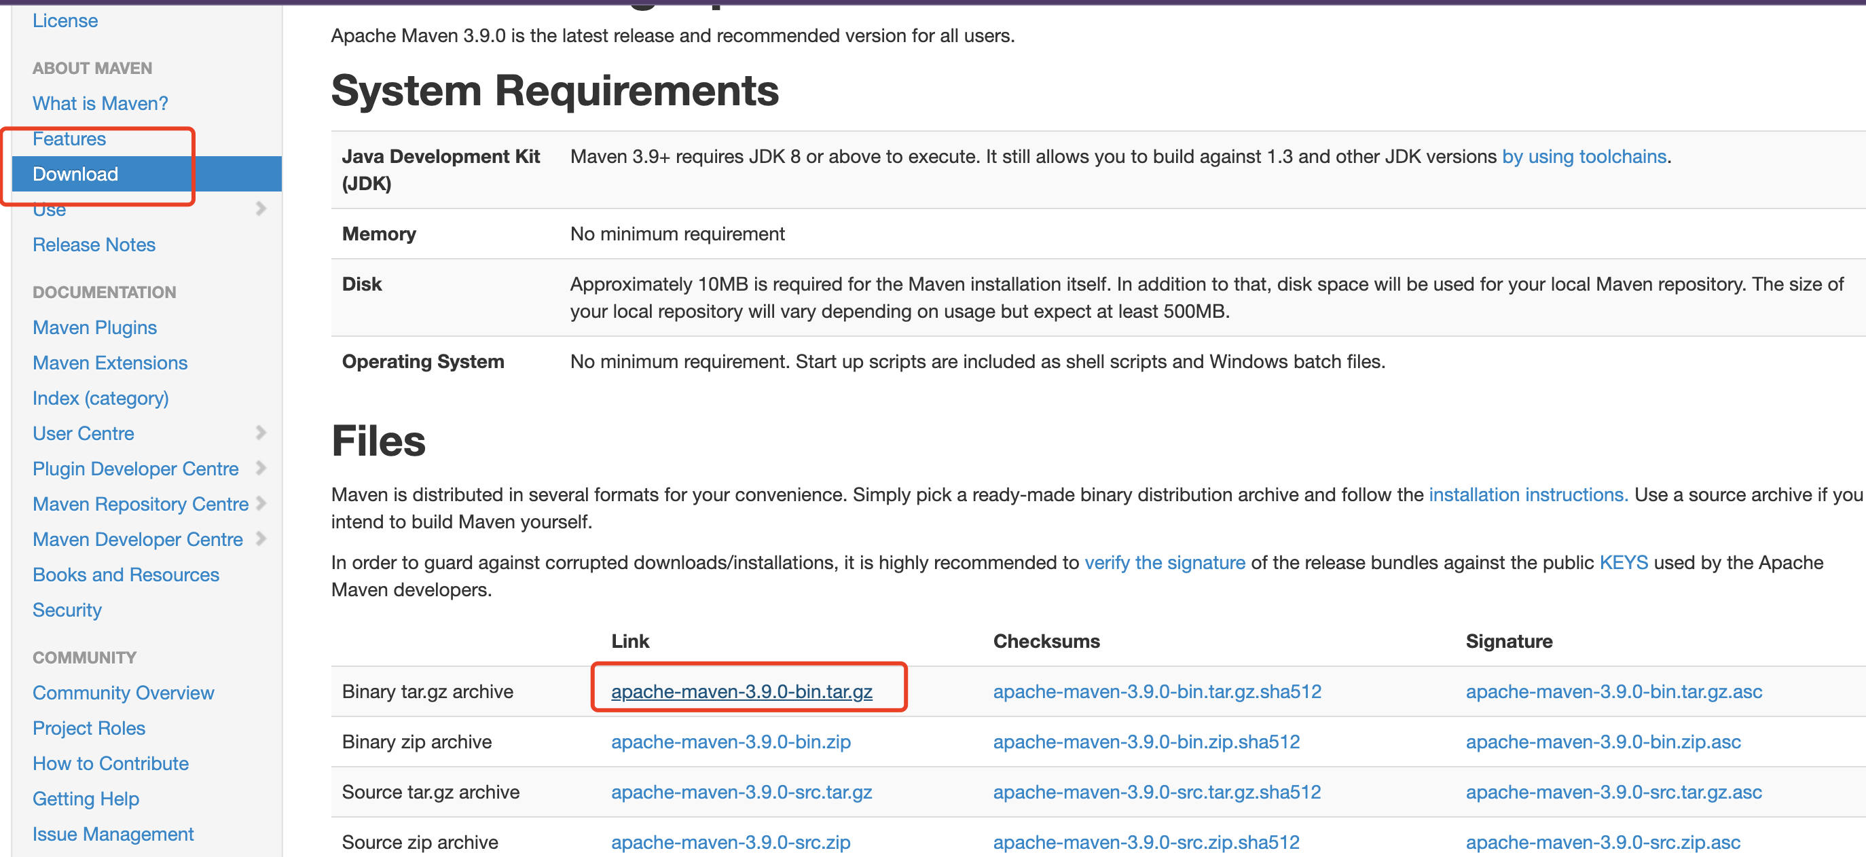Open Project Roles page
The height and width of the screenshot is (857, 1866).
(x=88, y=728)
